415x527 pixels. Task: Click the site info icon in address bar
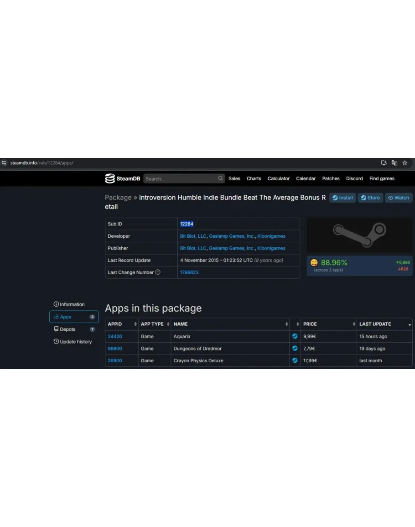[x=4, y=163]
